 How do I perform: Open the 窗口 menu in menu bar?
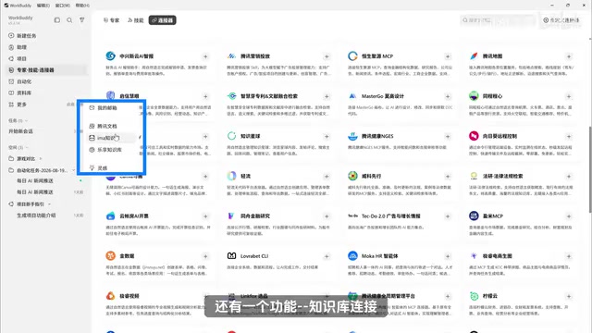(63, 6)
